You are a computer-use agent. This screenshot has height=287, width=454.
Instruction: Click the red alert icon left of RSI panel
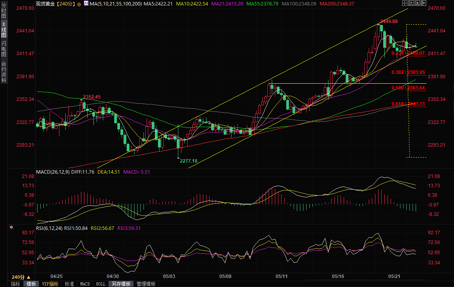click(11, 227)
